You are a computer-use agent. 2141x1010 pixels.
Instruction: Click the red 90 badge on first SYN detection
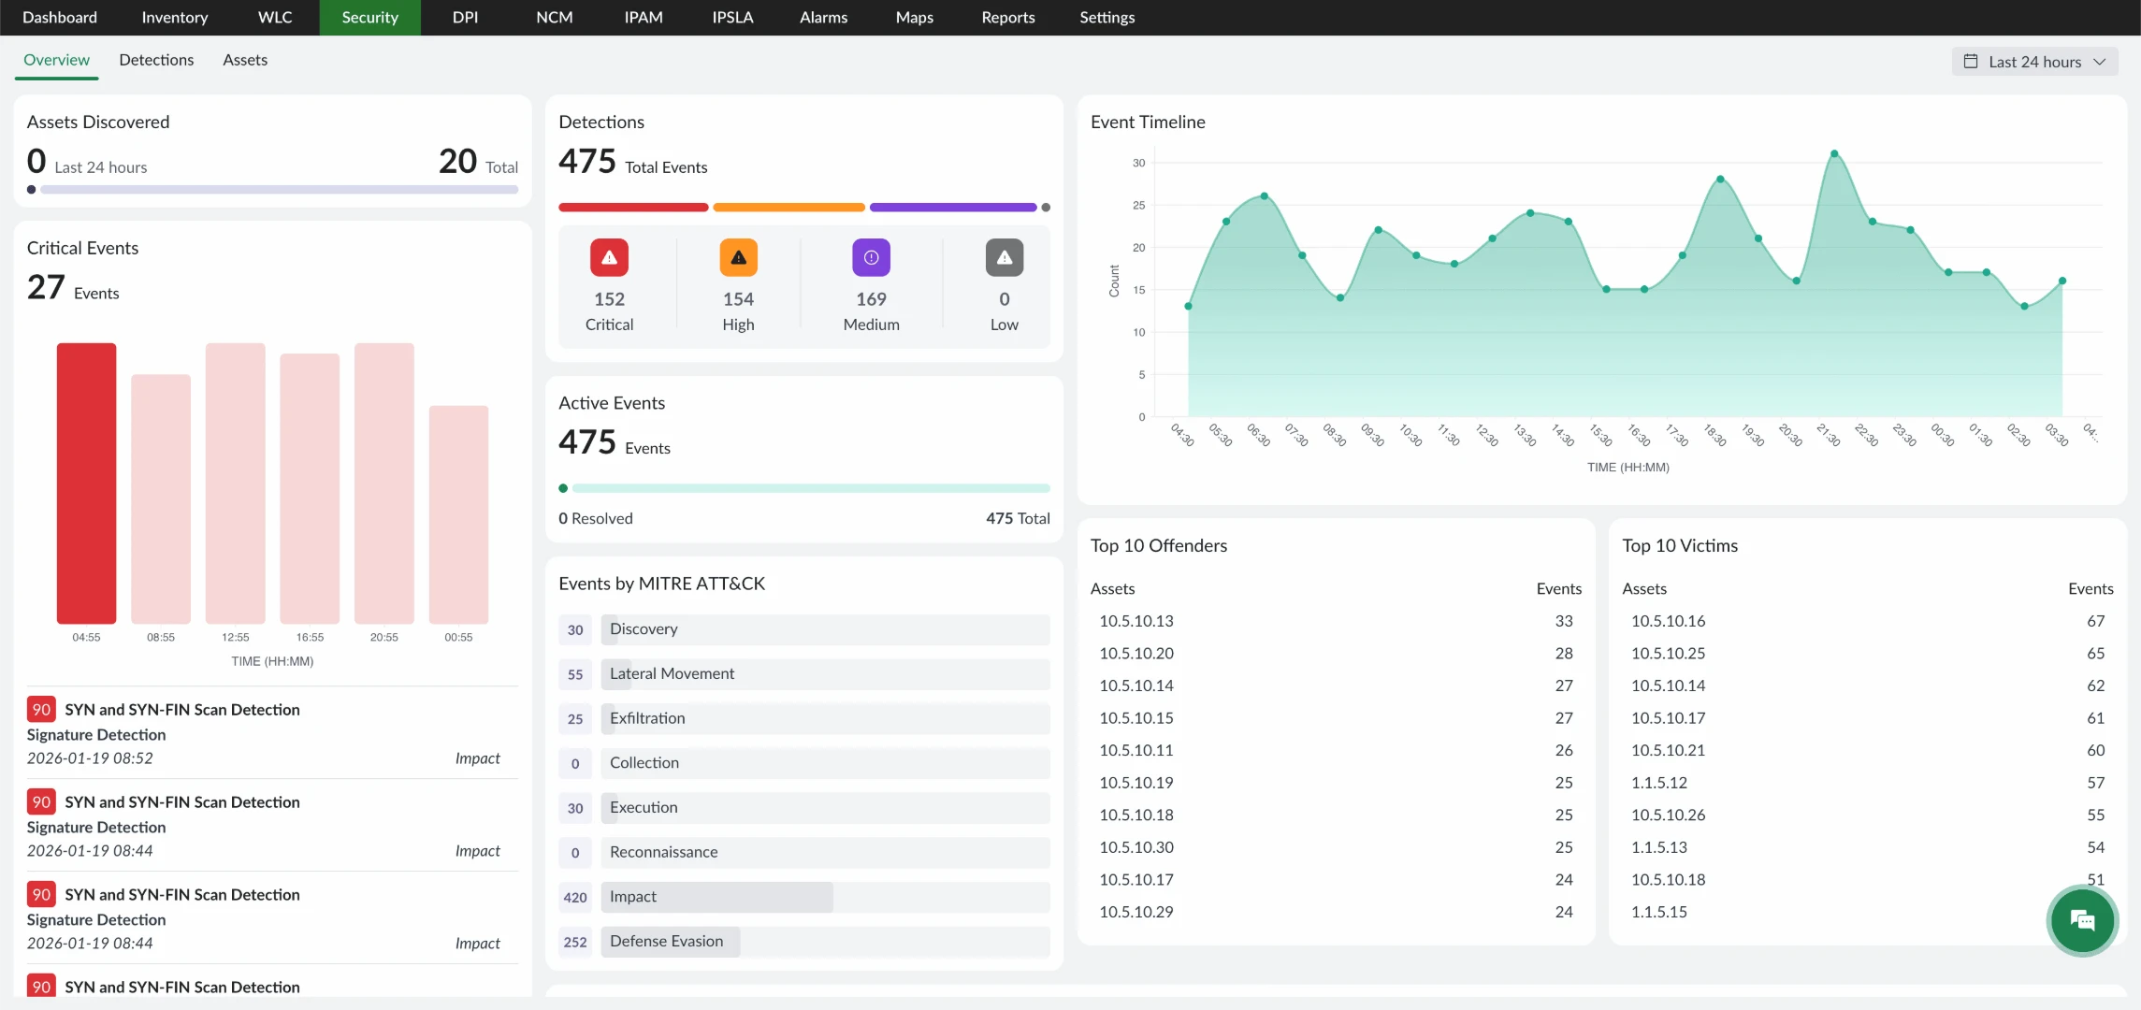pyautogui.click(x=40, y=709)
